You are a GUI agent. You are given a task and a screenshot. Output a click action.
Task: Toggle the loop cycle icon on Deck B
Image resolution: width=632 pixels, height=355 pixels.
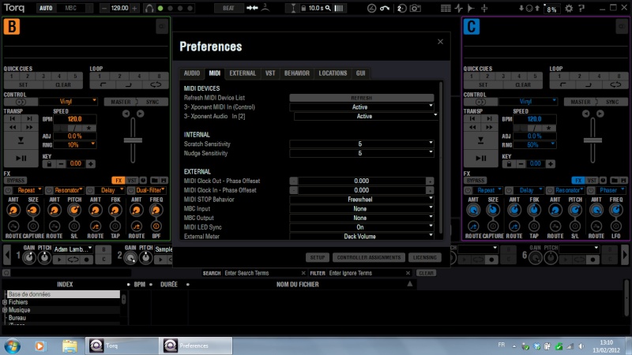[x=156, y=85]
